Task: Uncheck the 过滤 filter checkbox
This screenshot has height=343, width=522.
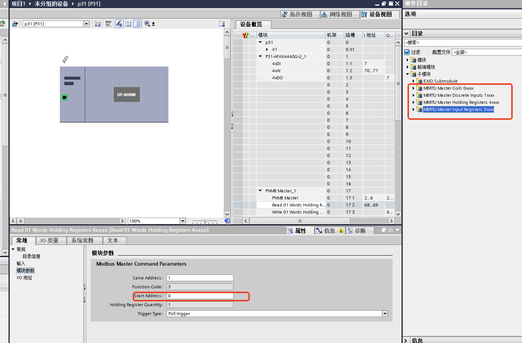Action: tap(407, 52)
